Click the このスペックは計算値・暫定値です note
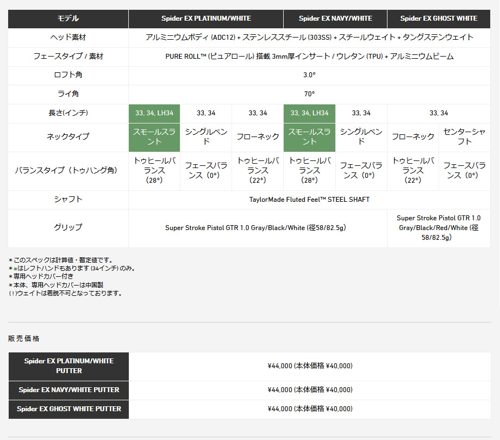Image resolution: width=500 pixels, height=440 pixels. point(61,260)
